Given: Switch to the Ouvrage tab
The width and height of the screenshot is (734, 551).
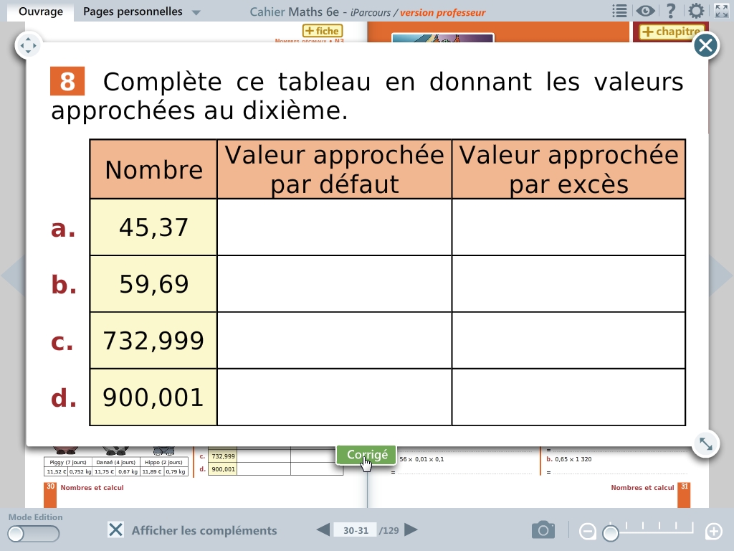Looking at the screenshot, I should coord(41,11).
